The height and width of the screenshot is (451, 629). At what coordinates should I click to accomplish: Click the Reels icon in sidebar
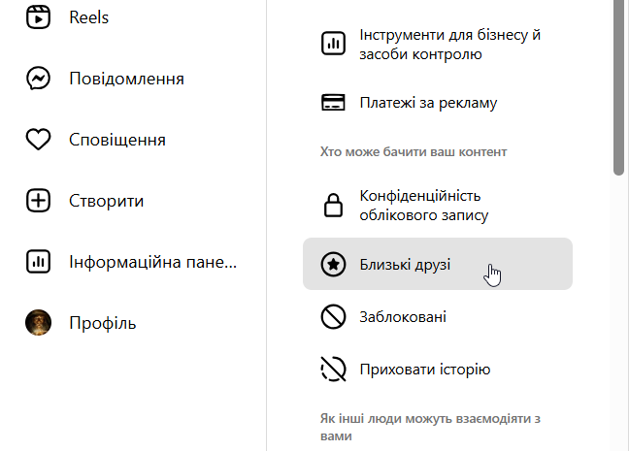click(x=38, y=16)
